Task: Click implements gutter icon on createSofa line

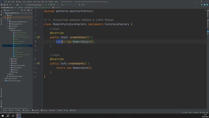Action: pyautogui.click(x=39, y=63)
